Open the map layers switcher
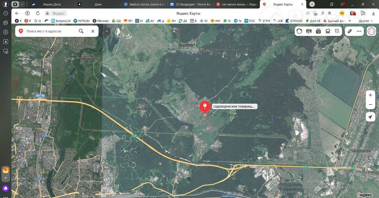Viewport: 379px width, 198px height. point(337,31)
